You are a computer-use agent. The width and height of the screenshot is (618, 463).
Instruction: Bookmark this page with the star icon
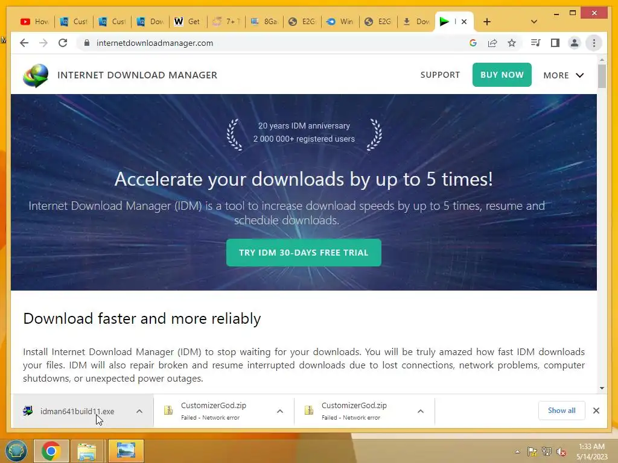(x=512, y=43)
